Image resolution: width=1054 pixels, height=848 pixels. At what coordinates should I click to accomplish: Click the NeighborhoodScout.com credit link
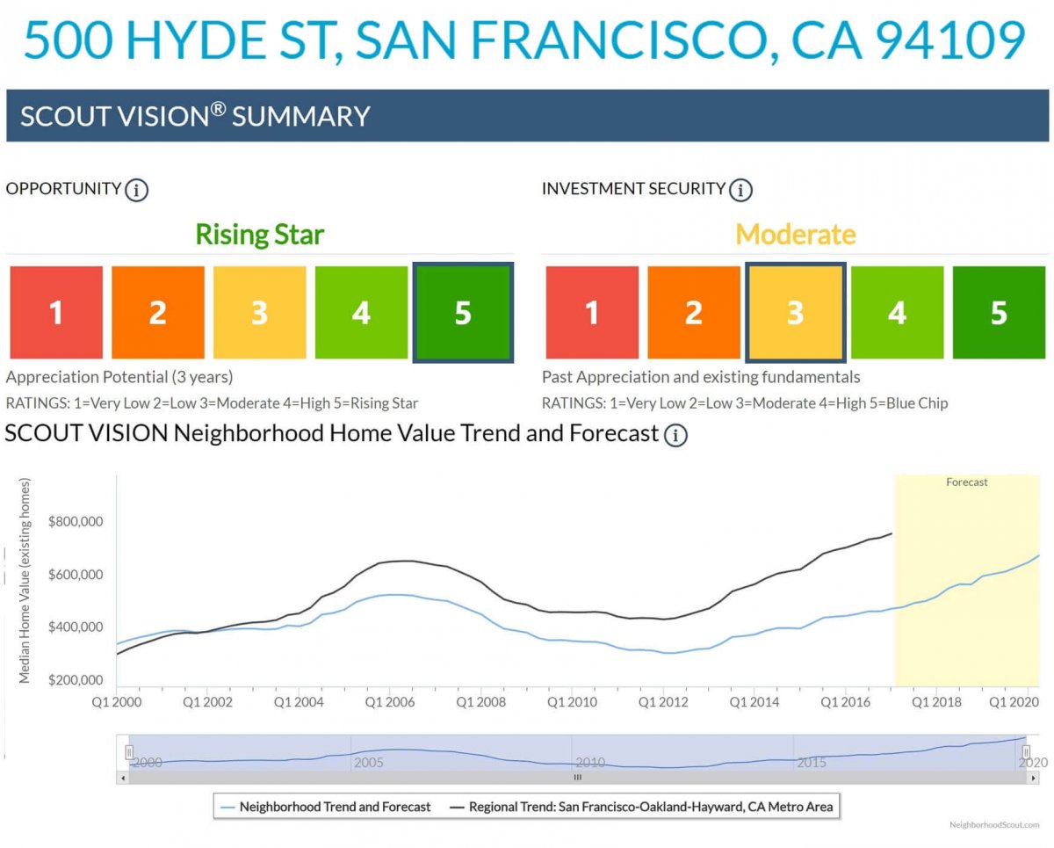click(x=994, y=825)
